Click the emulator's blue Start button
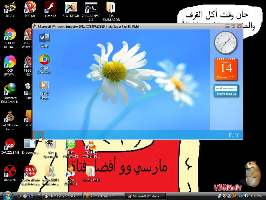This screenshot has width=266, height=200. pos(38,135)
